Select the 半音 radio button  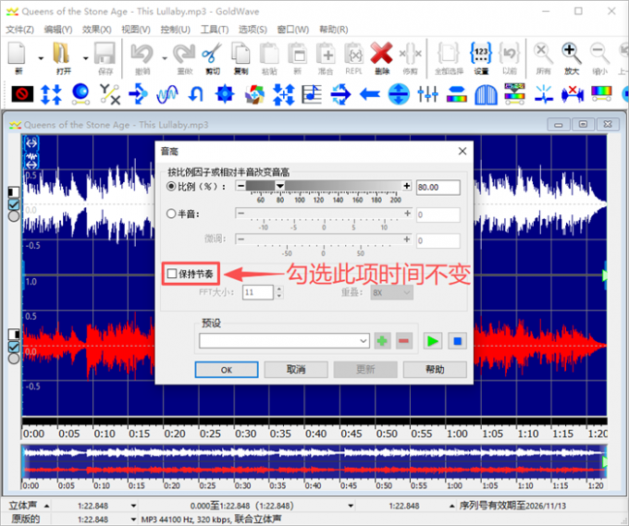[171, 214]
